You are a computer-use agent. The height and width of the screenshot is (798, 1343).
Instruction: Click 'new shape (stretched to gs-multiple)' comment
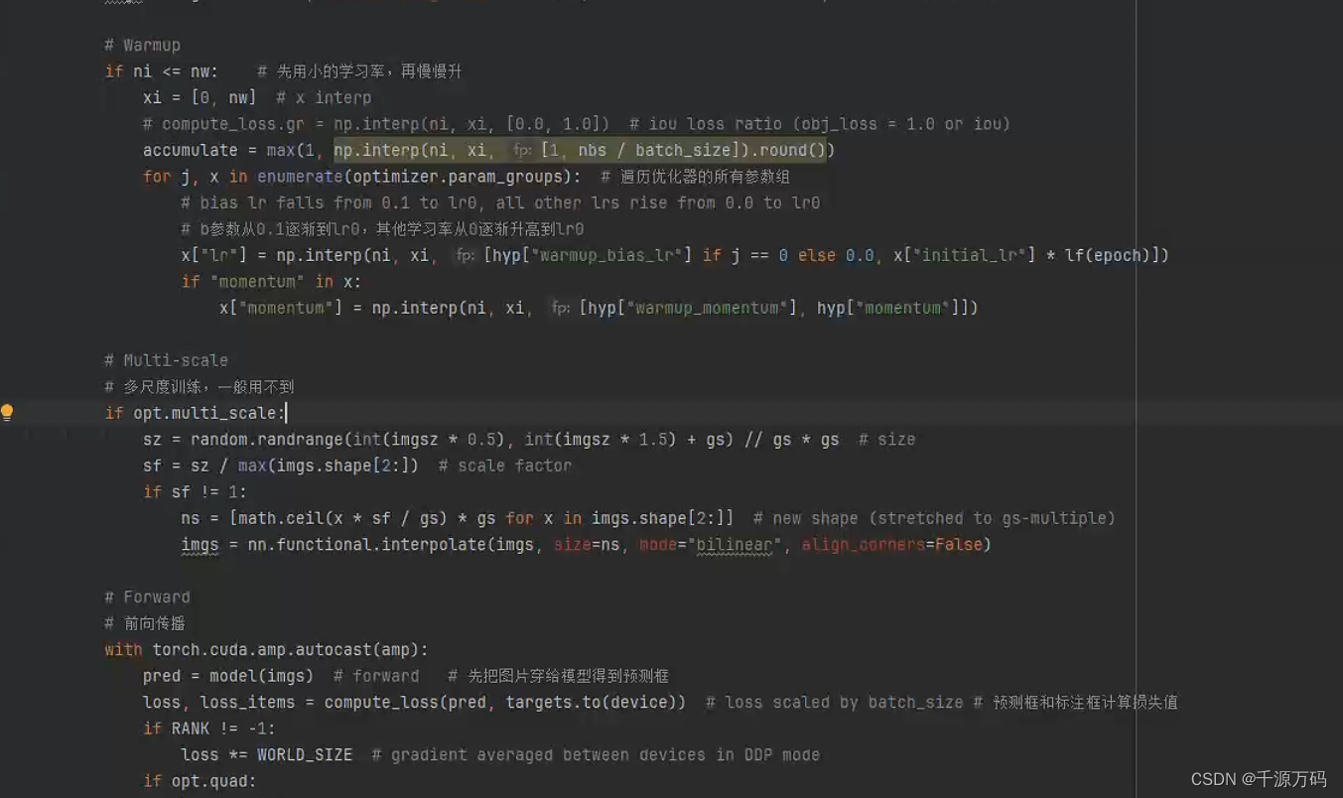point(944,518)
